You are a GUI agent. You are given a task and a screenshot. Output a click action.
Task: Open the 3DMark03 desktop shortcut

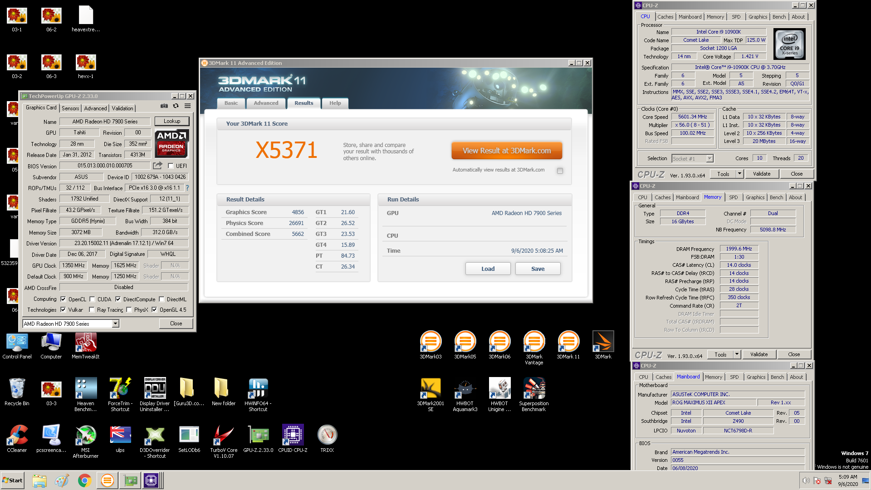pyautogui.click(x=431, y=345)
